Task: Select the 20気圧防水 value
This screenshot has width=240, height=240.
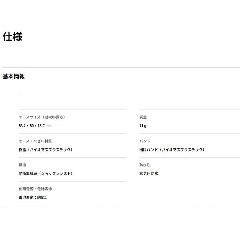Action: tap(148, 174)
